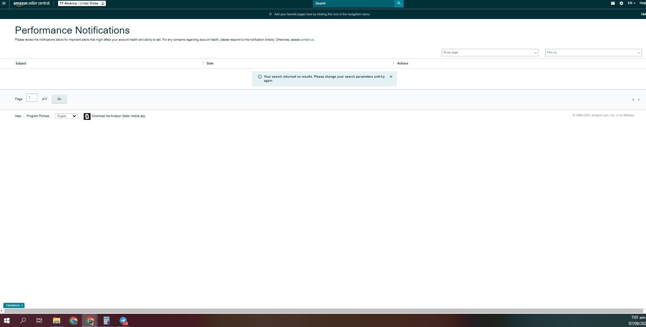646x327 pixels.
Task: Click the search magnifier button
Action: click(x=399, y=3)
